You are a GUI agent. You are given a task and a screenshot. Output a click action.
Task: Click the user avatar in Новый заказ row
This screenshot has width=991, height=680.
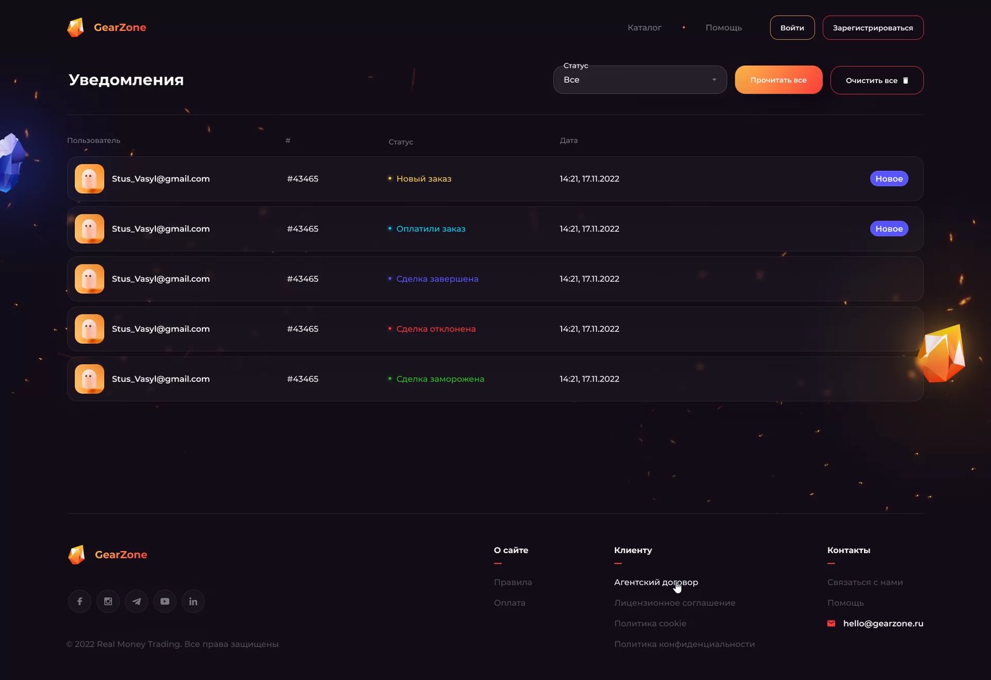[x=89, y=178]
